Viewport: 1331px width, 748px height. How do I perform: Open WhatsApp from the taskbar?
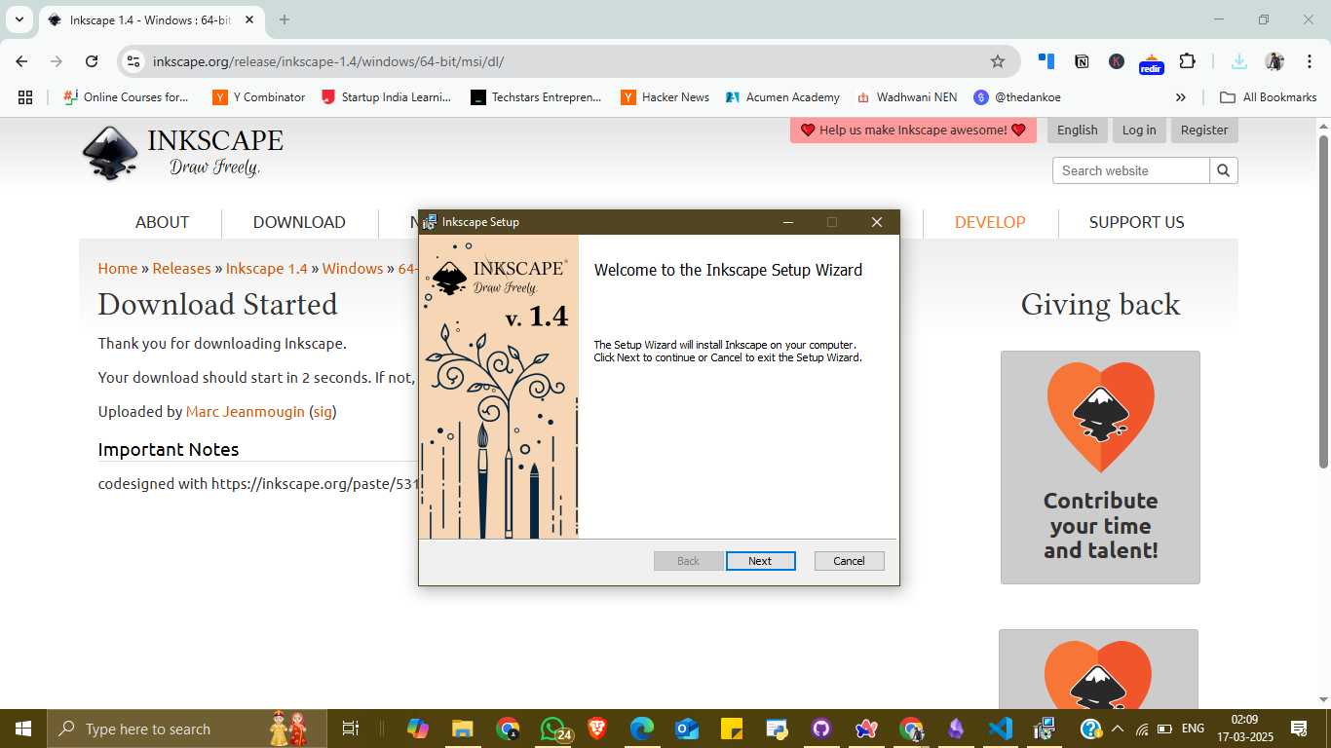(553, 729)
